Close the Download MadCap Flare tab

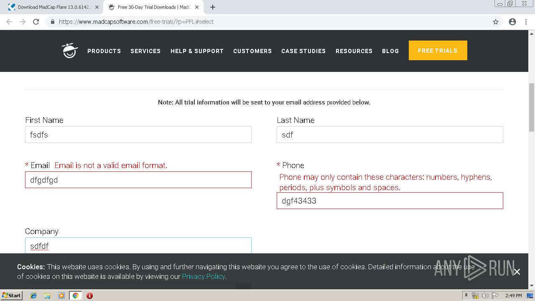tap(97, 7)
